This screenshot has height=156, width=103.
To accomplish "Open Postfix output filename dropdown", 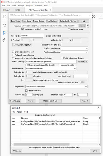I will tap(87, 52).
